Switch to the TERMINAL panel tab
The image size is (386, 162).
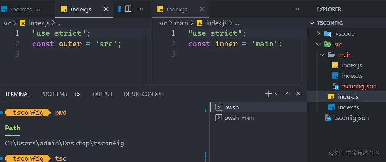[17, 94]
